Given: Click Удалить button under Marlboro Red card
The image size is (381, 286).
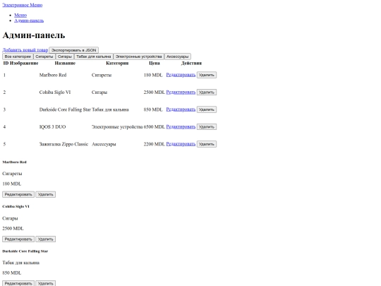Looking at the screenshot, I should 45,194.
